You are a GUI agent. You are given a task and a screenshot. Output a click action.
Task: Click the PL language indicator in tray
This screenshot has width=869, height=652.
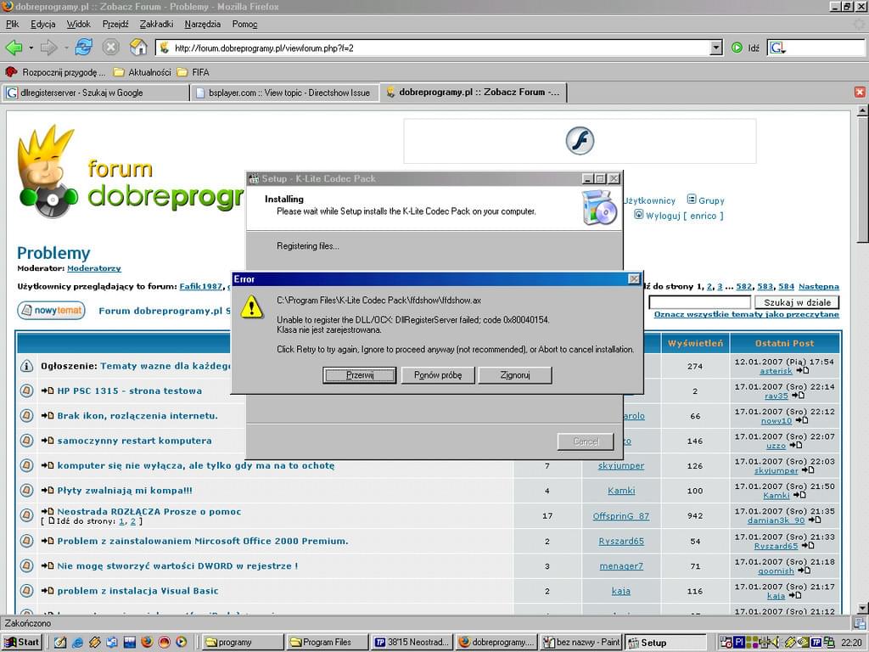[x=739, y=642]
